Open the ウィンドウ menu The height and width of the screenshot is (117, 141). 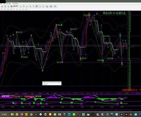click(7, 4)
